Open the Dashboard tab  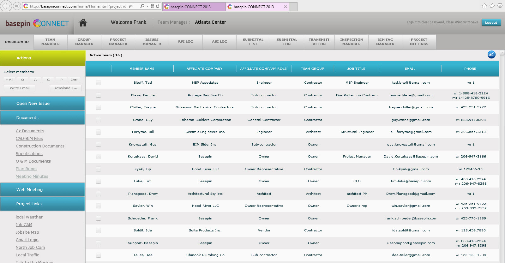pos(17,42)
